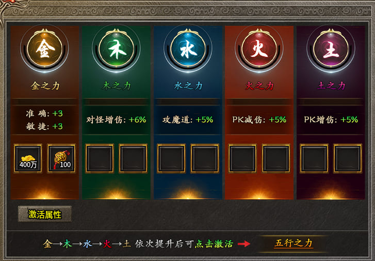Viewport: 375px width, 261px height.
Task: Click the 点击激活 highlighted hint text
Action: [214, 244]
